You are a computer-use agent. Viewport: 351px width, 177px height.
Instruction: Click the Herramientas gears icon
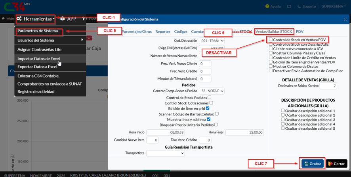[x=19, y=19]
